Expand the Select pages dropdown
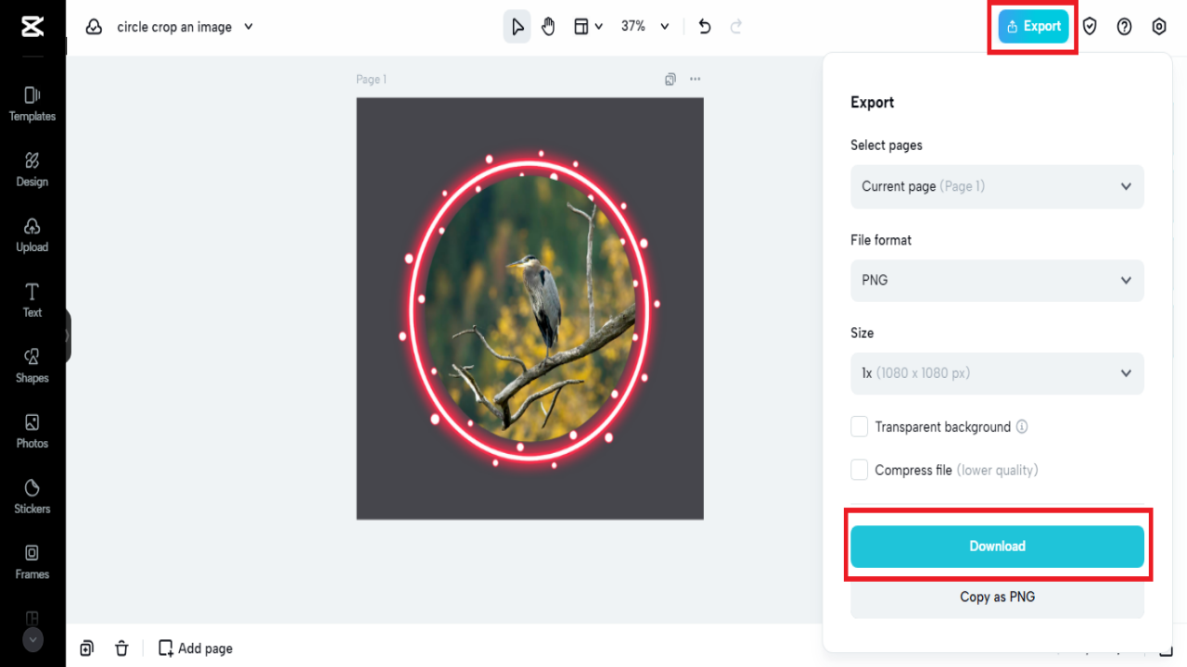1187x667 pixels. click(997, 186)
